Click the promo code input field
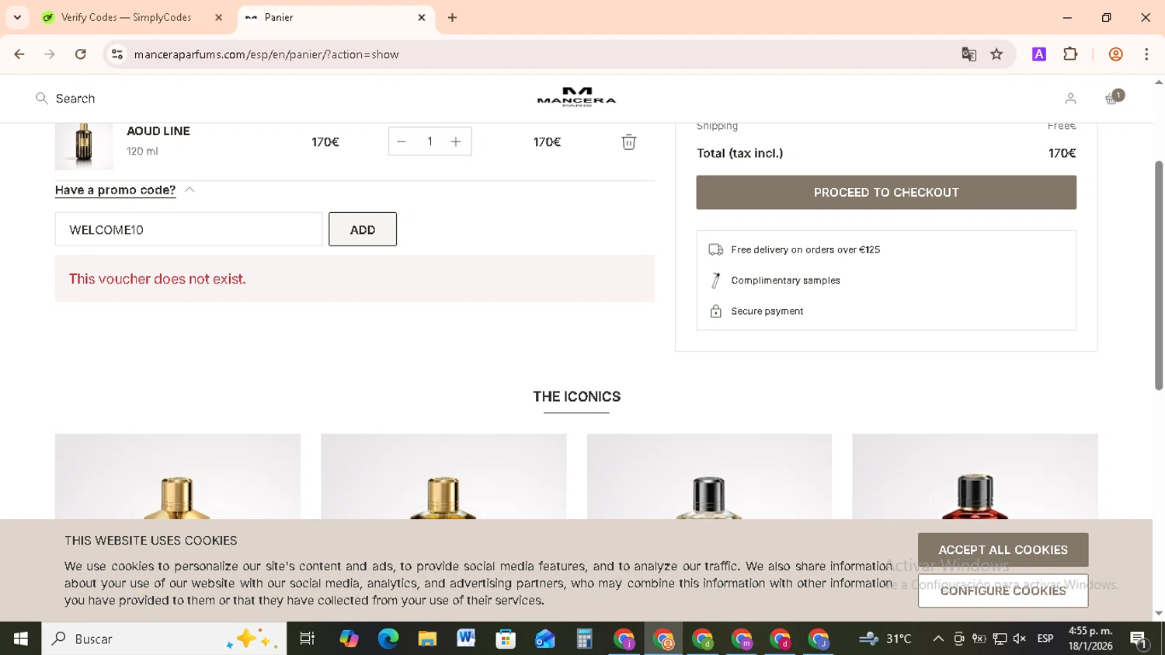 click(x=189, y=229)
